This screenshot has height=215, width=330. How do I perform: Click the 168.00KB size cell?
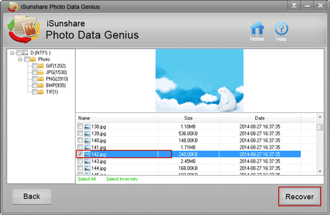188,168
